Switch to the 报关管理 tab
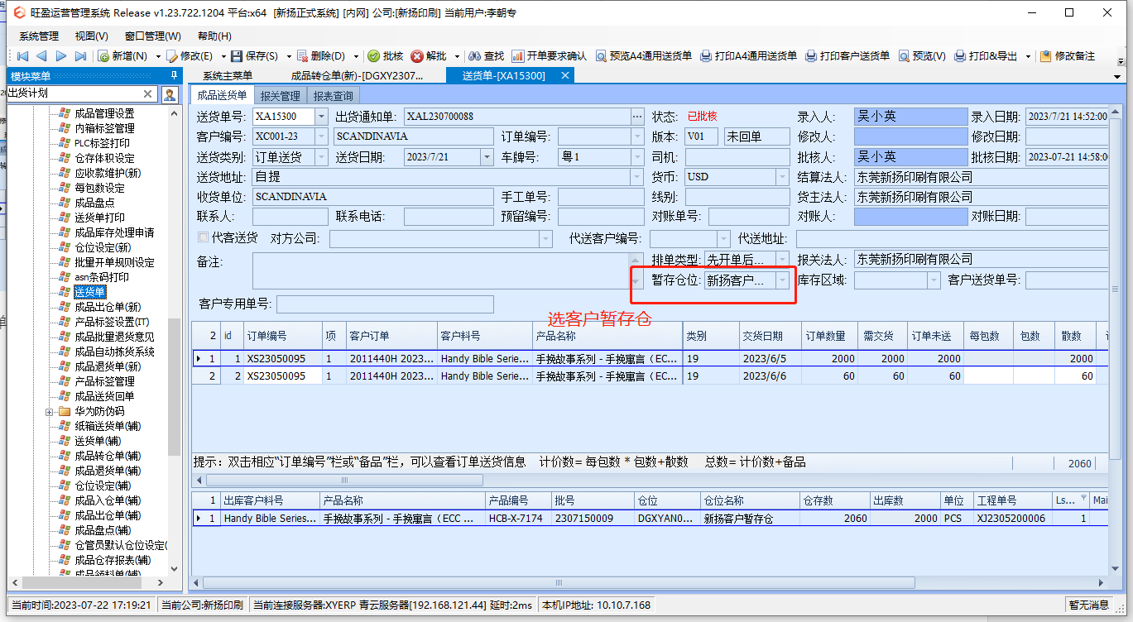 tap(280, 96)
